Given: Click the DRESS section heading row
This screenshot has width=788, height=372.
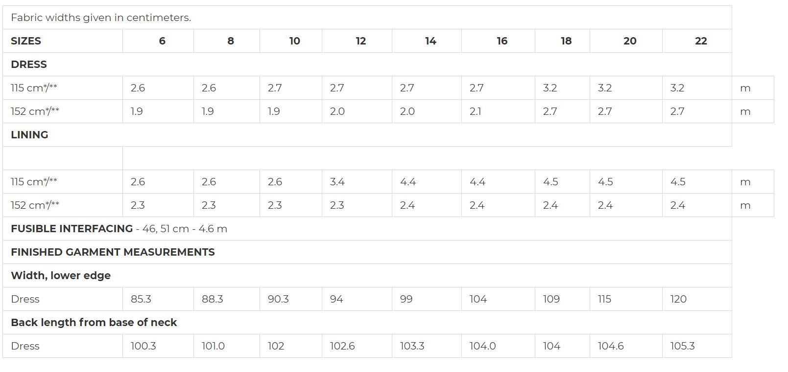Looking at the screenshot, I should click(x=367, y=65).
